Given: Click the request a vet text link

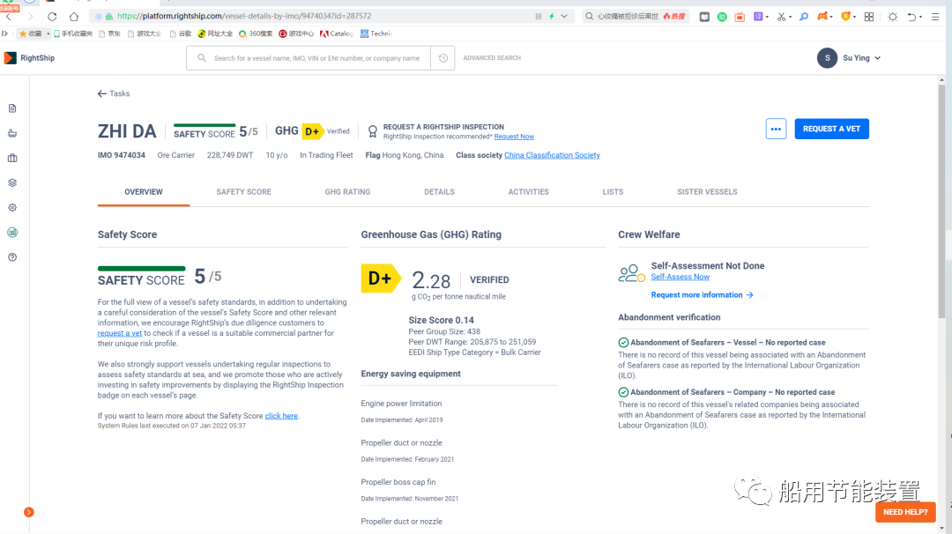Looking at the screenshot, I should 120,333.
